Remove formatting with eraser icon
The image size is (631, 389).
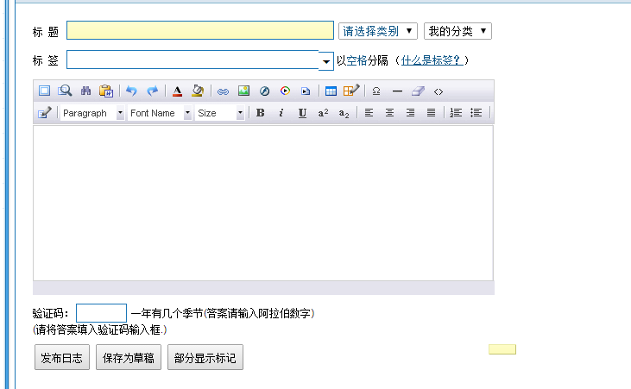(418, 91)
